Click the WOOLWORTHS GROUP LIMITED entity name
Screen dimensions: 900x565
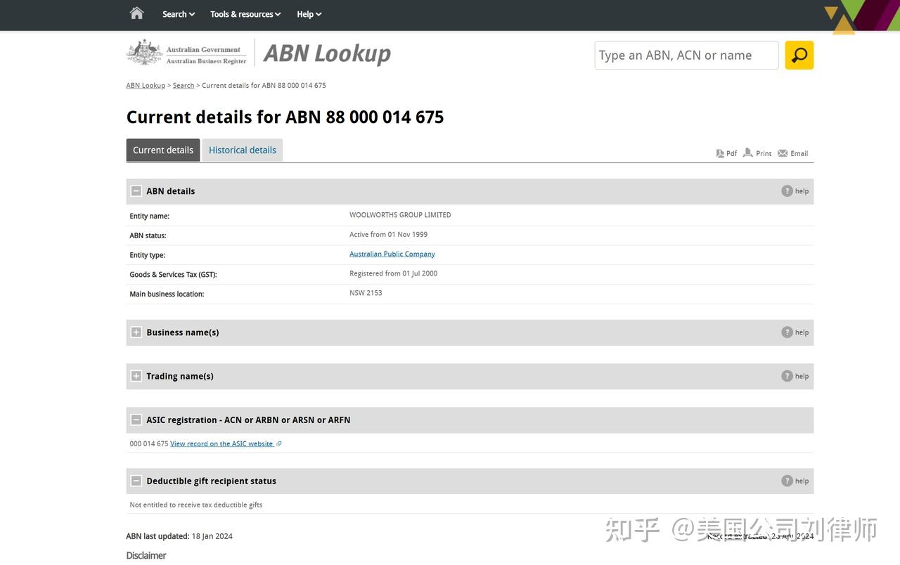(400, 215)
